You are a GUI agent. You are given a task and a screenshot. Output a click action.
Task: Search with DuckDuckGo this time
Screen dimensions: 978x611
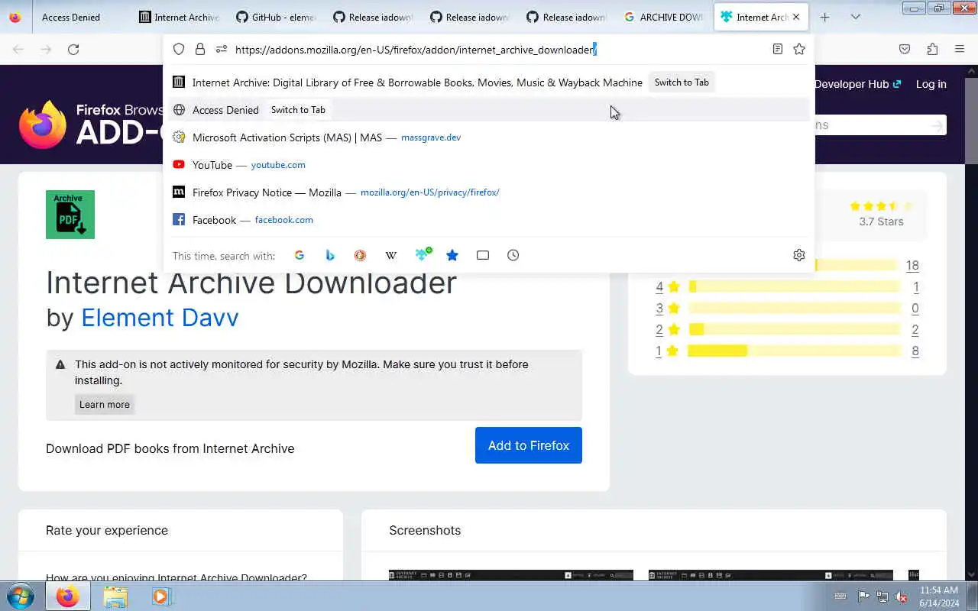[x=360, y=255]
